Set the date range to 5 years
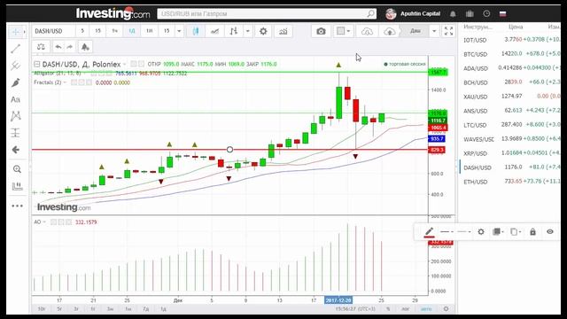The height and width of the screenshot is (319, 567). tap(59, 309)
